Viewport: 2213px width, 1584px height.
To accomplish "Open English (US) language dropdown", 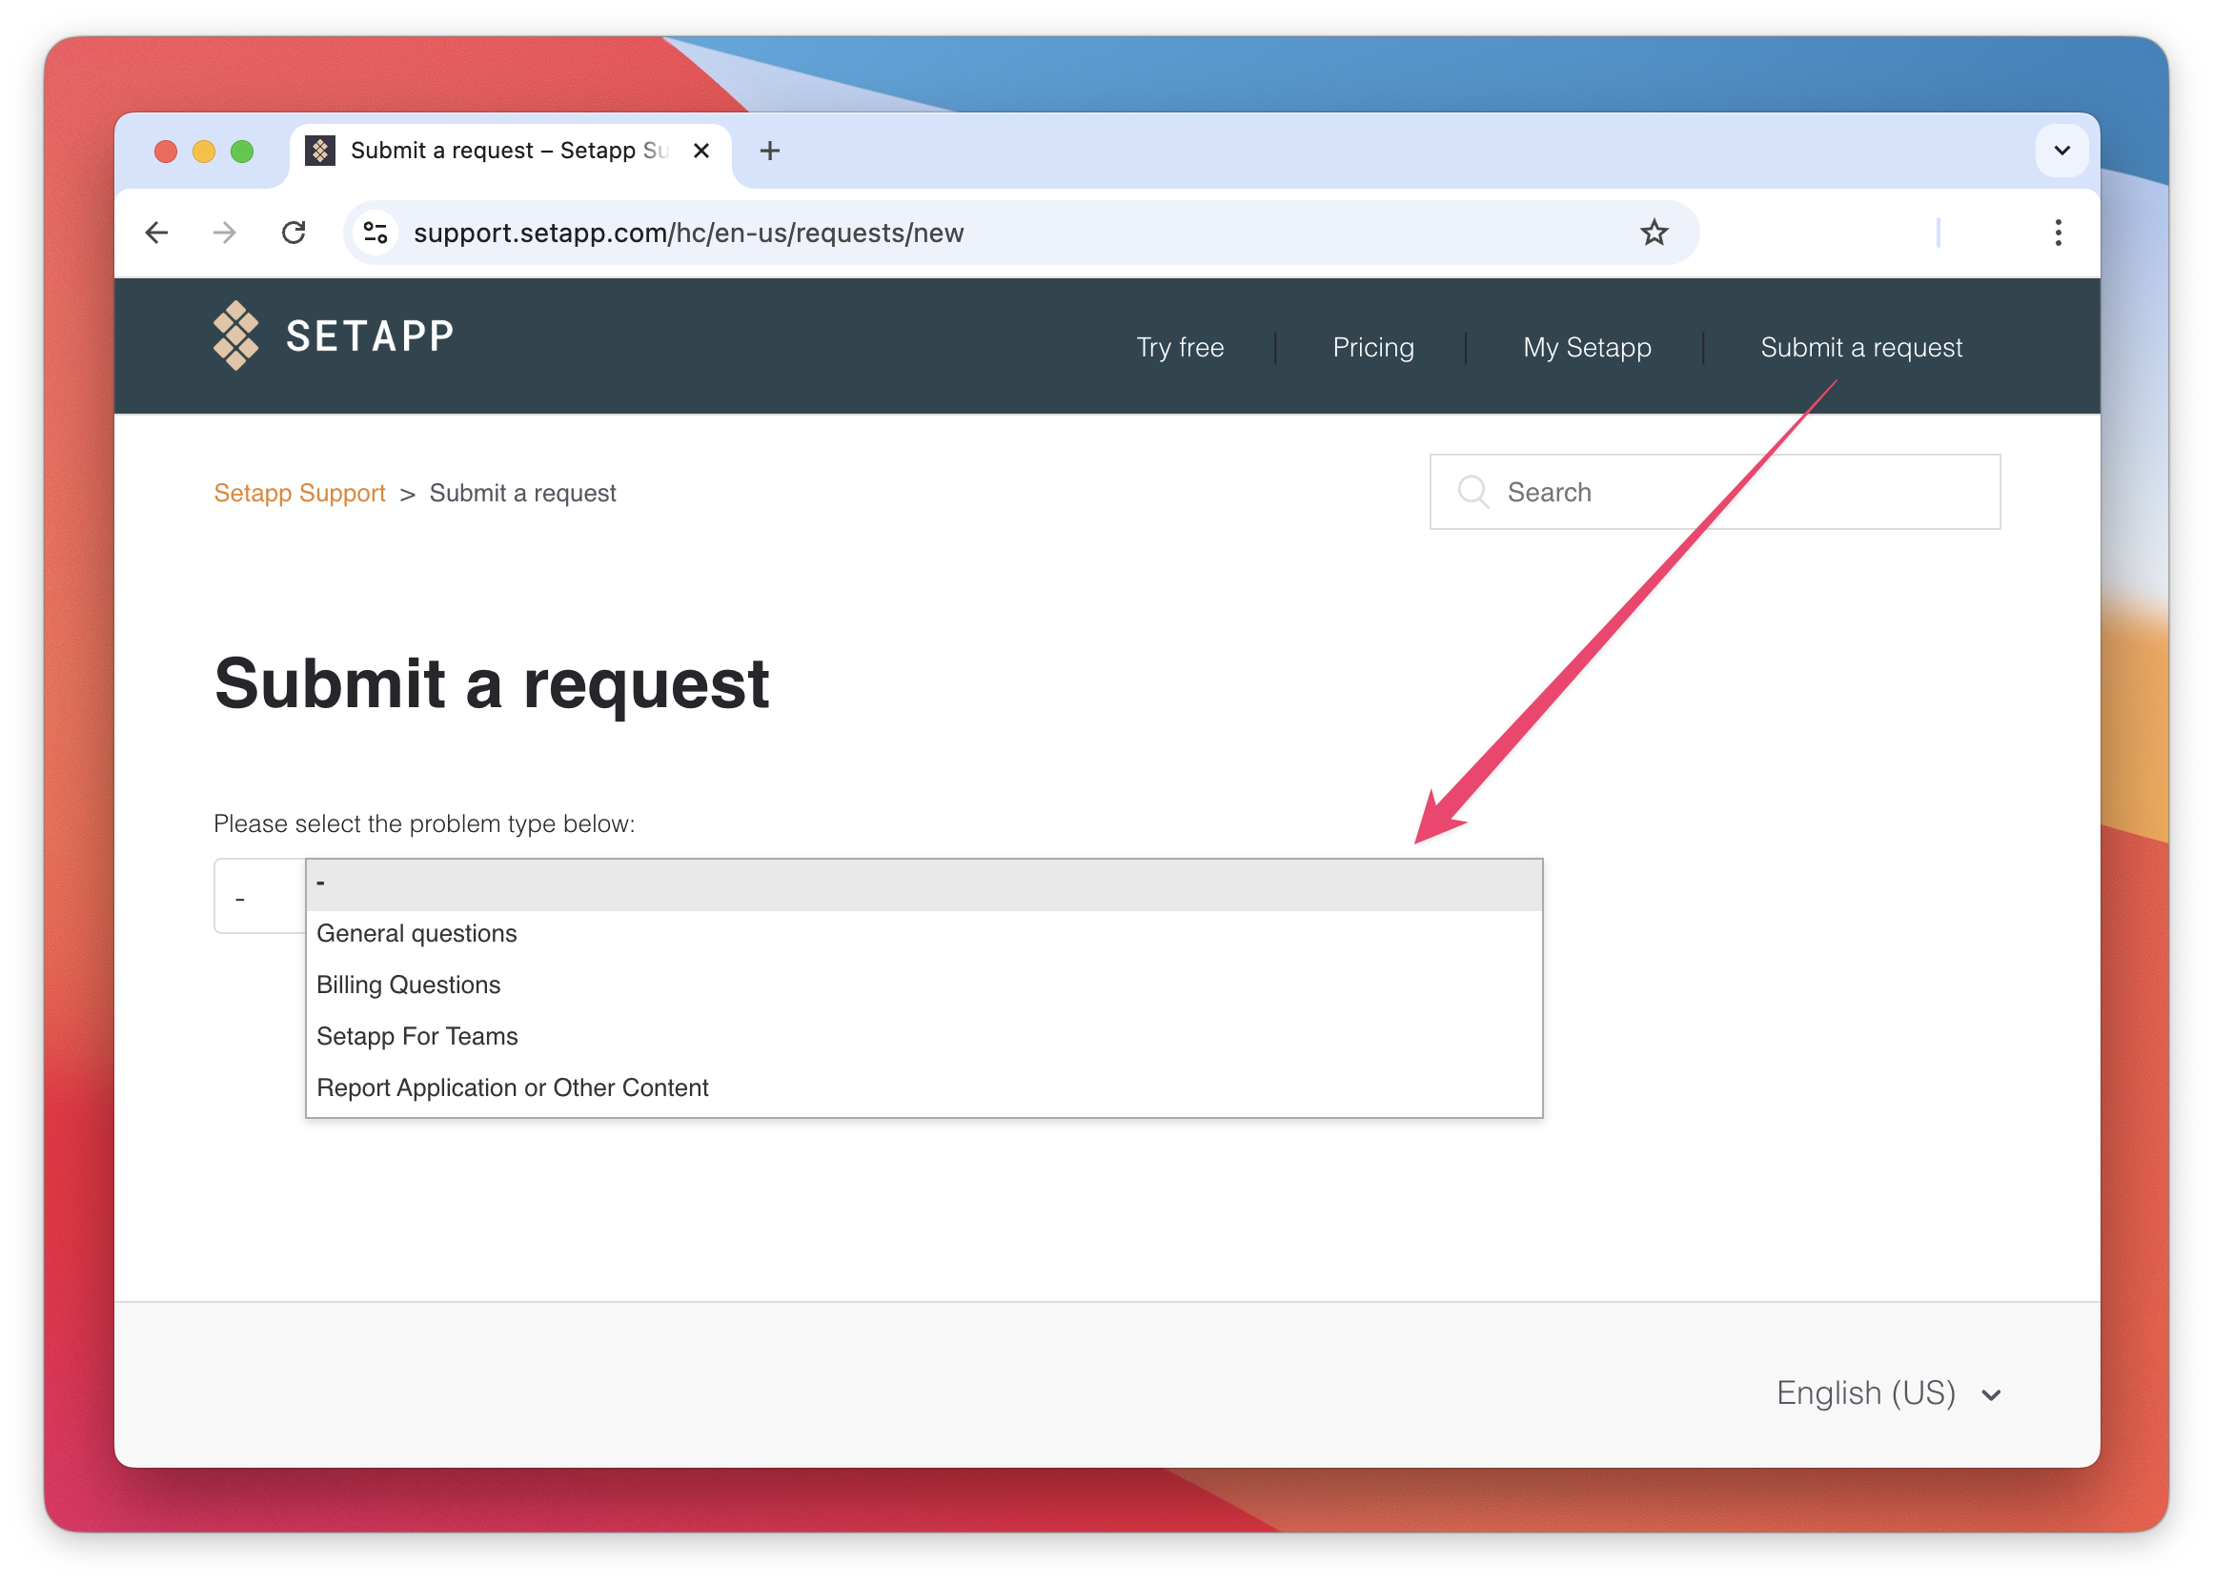I will point(1889,1392).
